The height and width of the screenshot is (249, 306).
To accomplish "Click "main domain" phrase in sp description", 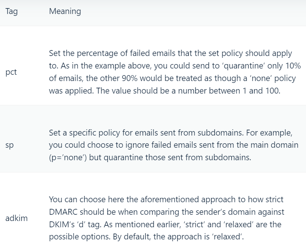I will coord(276,145).
